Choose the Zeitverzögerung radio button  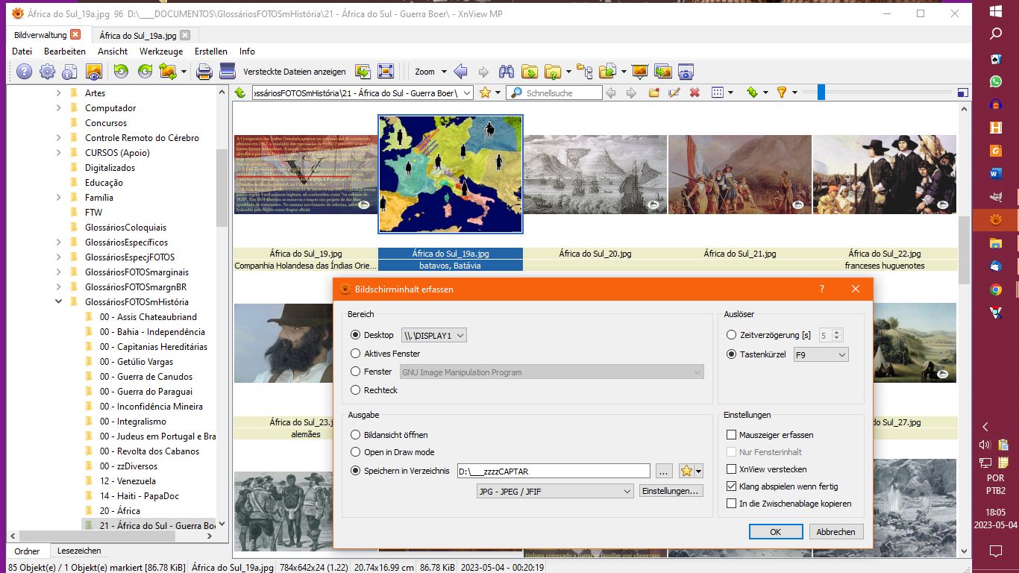click(x=732, y=335)
